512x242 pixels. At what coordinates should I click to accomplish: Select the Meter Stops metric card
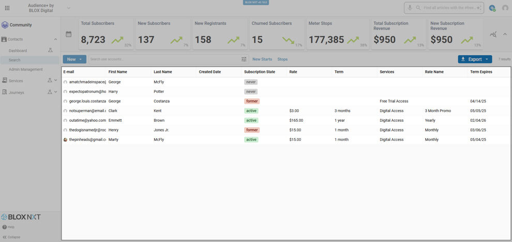tap(338, 34)
